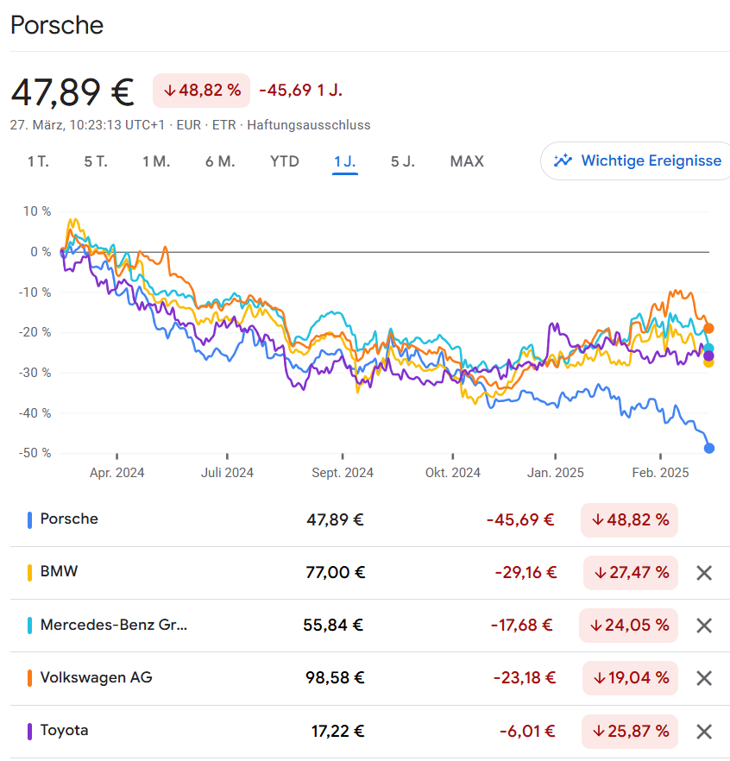Click Volkswagen's 19,04 % decline badge
Image resolution: width=730 pixels, height=761 pixels.
tap(630, 678)
